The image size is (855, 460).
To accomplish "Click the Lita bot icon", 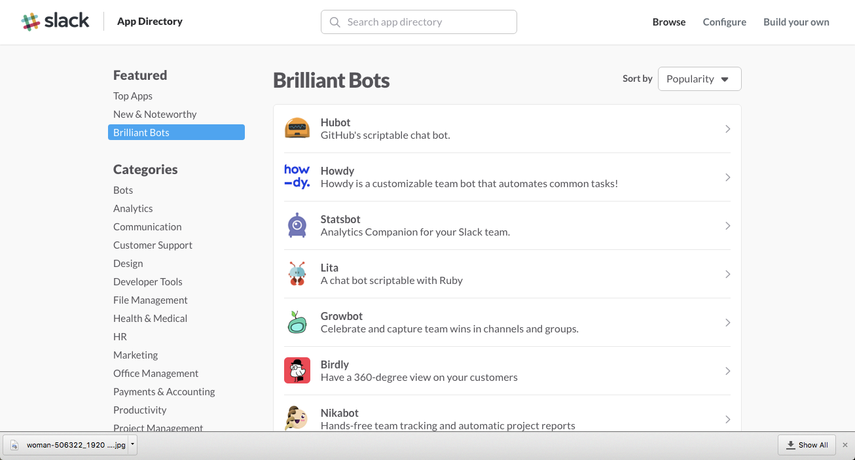I will pos(297,274).
